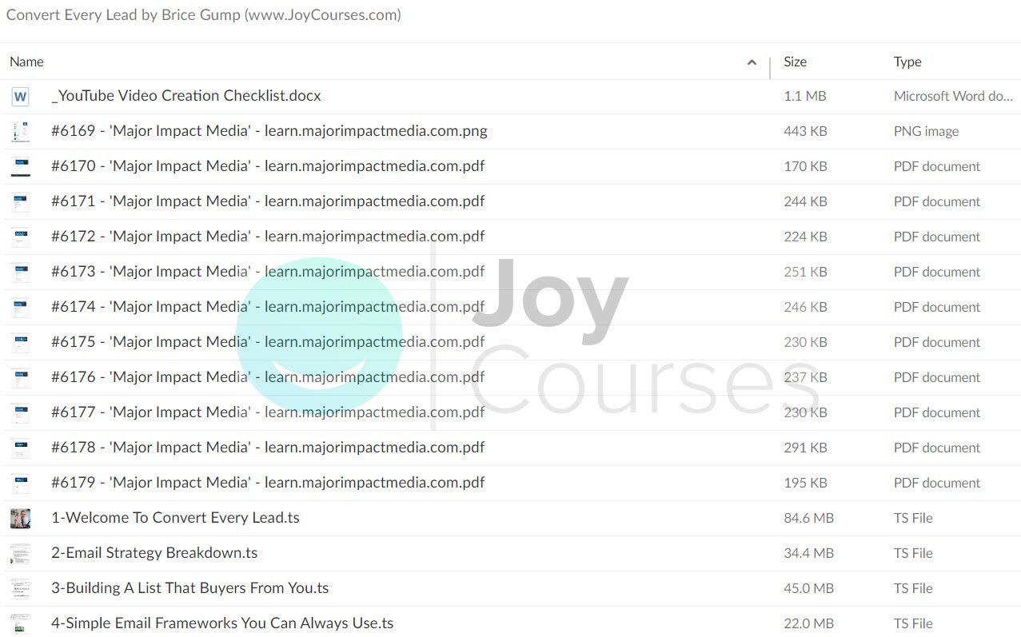The image size is (1021, 637).
Task: Click the PDF thumbnail icon for #6175
Action: (x=20, y=343)
